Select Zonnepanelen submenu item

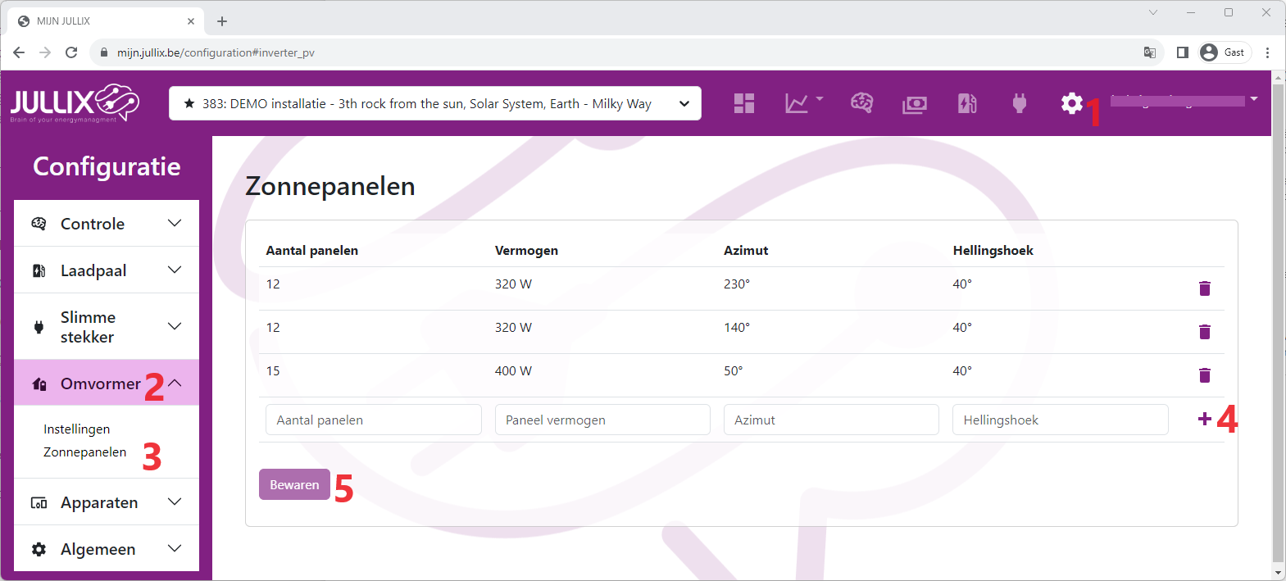(x=84, y=452)
